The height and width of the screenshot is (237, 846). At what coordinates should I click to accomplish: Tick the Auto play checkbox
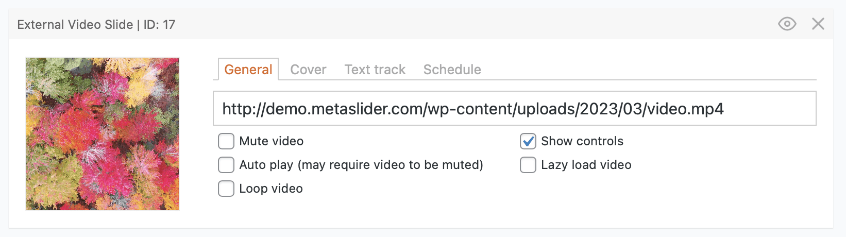click(226, 165)
